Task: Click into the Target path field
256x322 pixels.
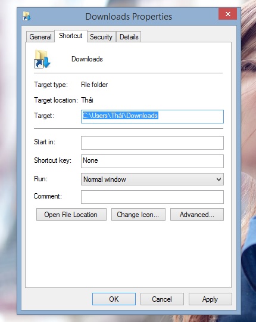Action: click(x=152, y=116)
